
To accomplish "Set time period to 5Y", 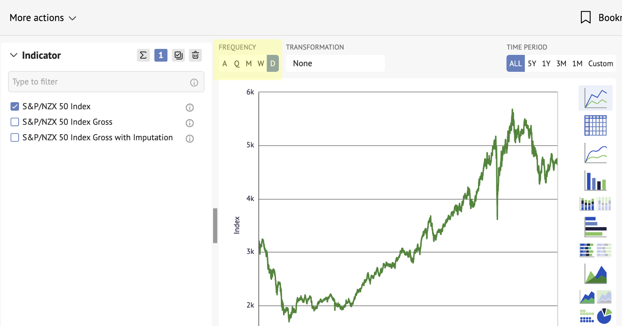I will click(x=532, y=63).
